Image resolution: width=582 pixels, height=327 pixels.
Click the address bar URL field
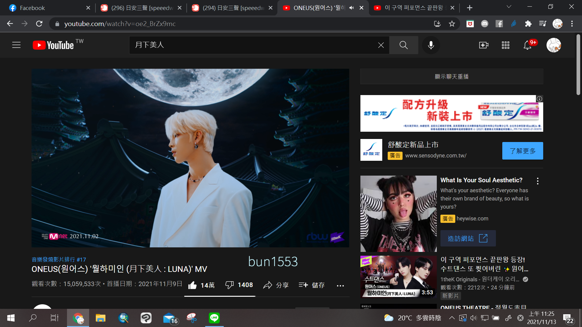242,24
